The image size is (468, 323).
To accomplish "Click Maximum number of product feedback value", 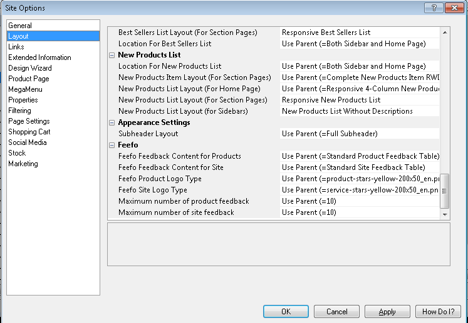I will (360, 201).
